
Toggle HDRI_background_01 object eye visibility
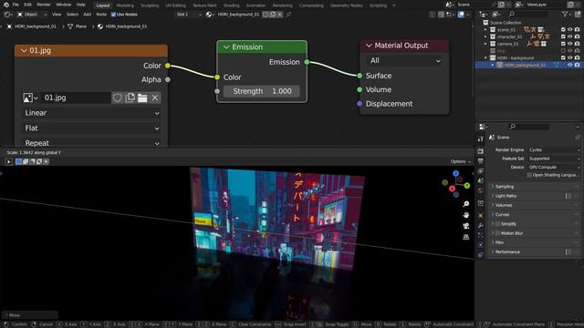tap(569, 65)
